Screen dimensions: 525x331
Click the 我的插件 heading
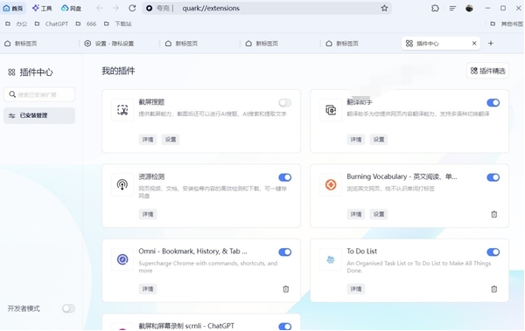pos(118,71)
